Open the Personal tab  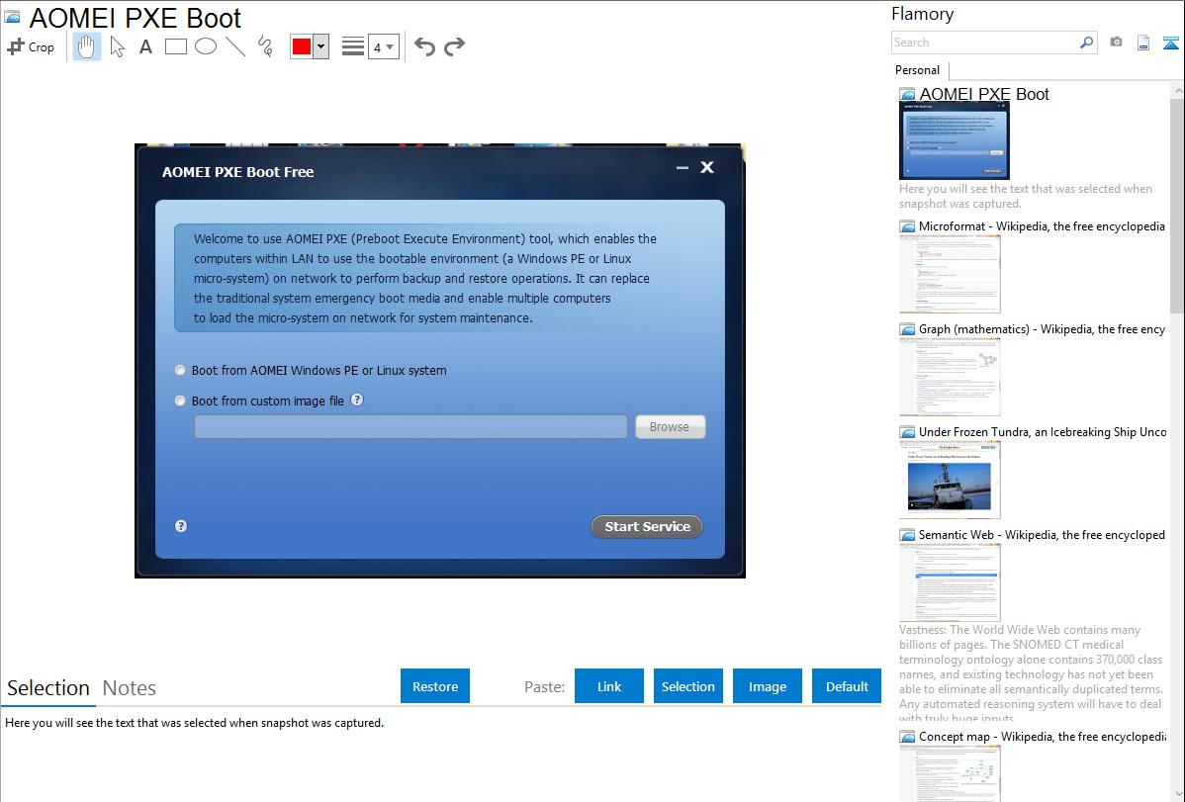(918, 70)
